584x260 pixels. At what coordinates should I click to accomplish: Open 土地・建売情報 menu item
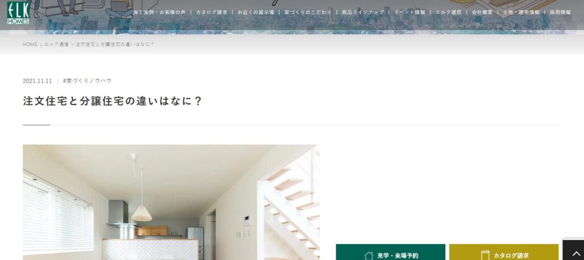(x=521, y=13)
